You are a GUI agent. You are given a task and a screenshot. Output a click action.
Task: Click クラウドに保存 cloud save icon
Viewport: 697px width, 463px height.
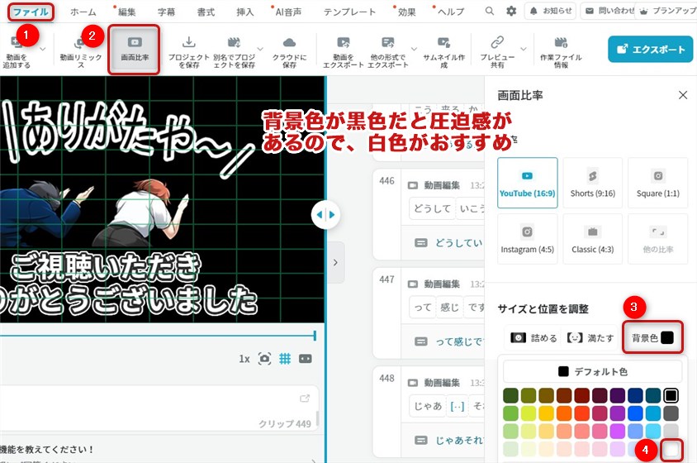289,42
